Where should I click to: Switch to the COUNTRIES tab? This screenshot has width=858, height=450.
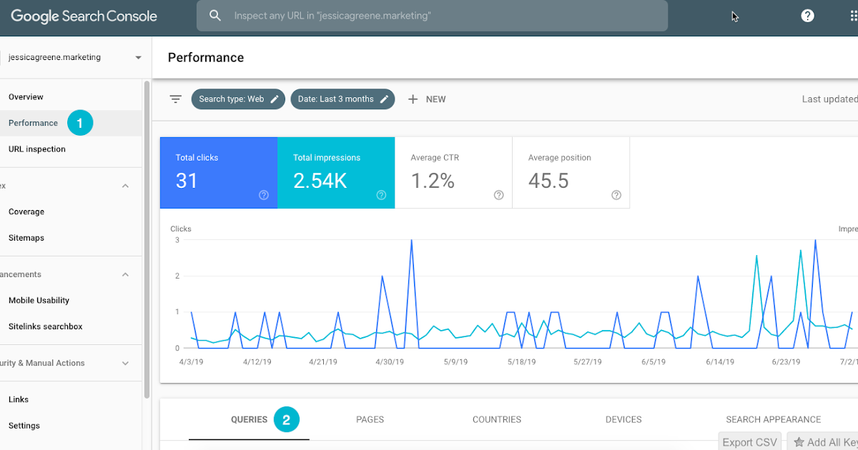496,419
